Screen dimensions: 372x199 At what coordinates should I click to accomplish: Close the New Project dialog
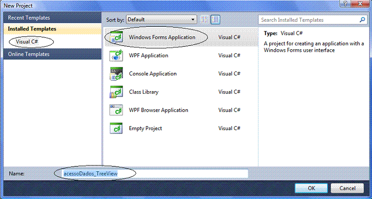[361, 4]
